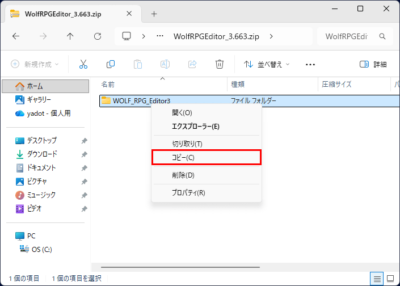
Task: Select コピー(C) from the context menu
Action: 207,157
